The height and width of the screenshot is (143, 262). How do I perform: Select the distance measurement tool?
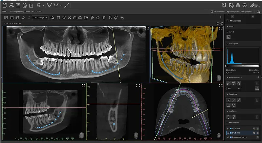coord(228,83)
